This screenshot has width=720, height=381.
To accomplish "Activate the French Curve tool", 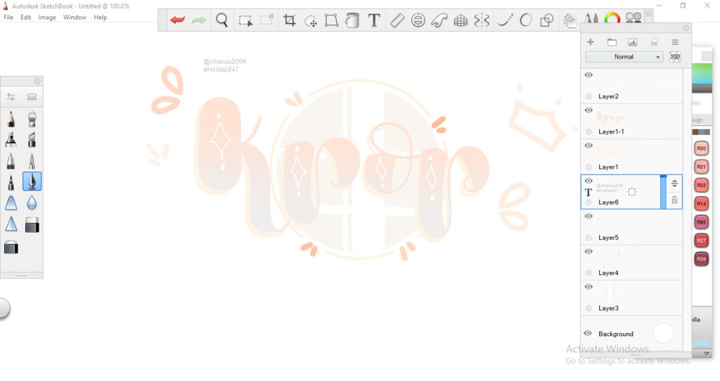I will point(439,20).
